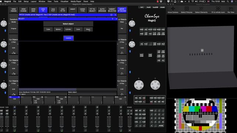Click the REC key
The image size is (237, 133).
pos(163,102)
